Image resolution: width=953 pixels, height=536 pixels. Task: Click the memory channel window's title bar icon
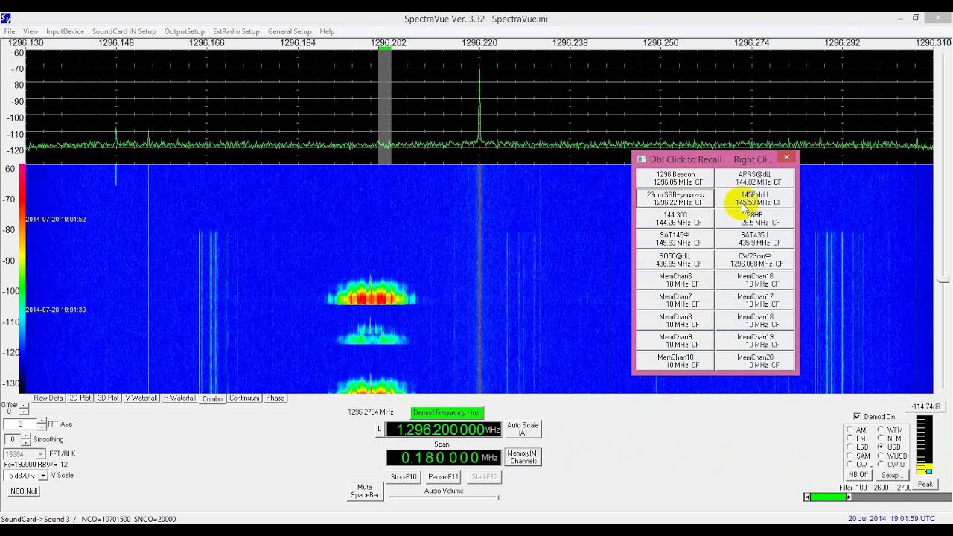[642, 159]
